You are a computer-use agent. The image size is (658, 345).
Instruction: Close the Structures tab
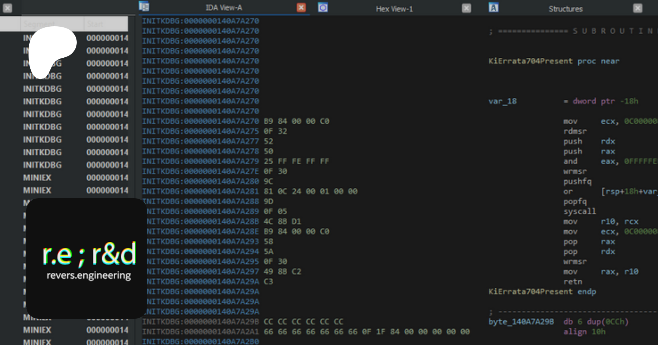pyautogui.click(x=638, y=8)
